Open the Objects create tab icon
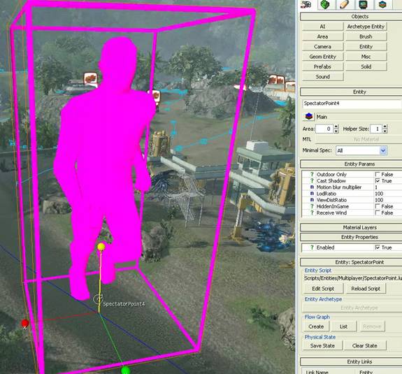 point(306,4)
